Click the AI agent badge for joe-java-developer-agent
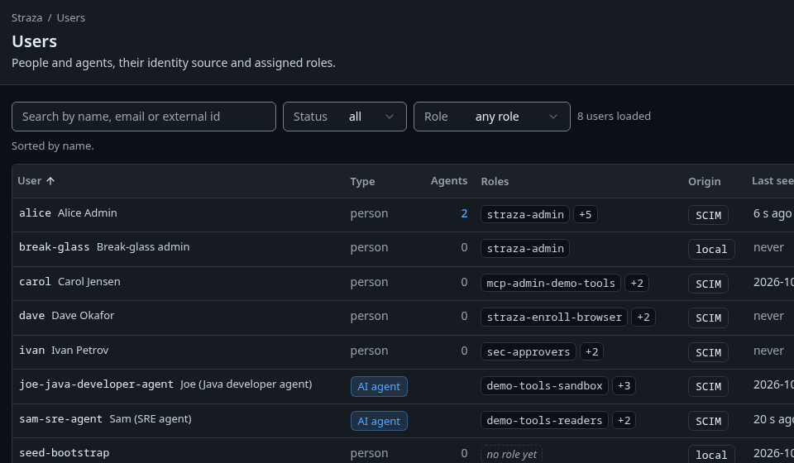794x463 pixels. pos(379,387)
